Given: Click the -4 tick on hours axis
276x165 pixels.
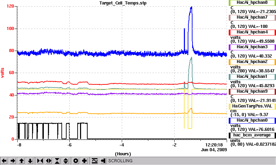Looking at the screenshot, I should tap(122, 145).
